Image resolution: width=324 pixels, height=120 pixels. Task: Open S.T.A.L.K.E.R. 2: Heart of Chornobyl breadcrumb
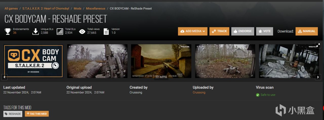46,9
